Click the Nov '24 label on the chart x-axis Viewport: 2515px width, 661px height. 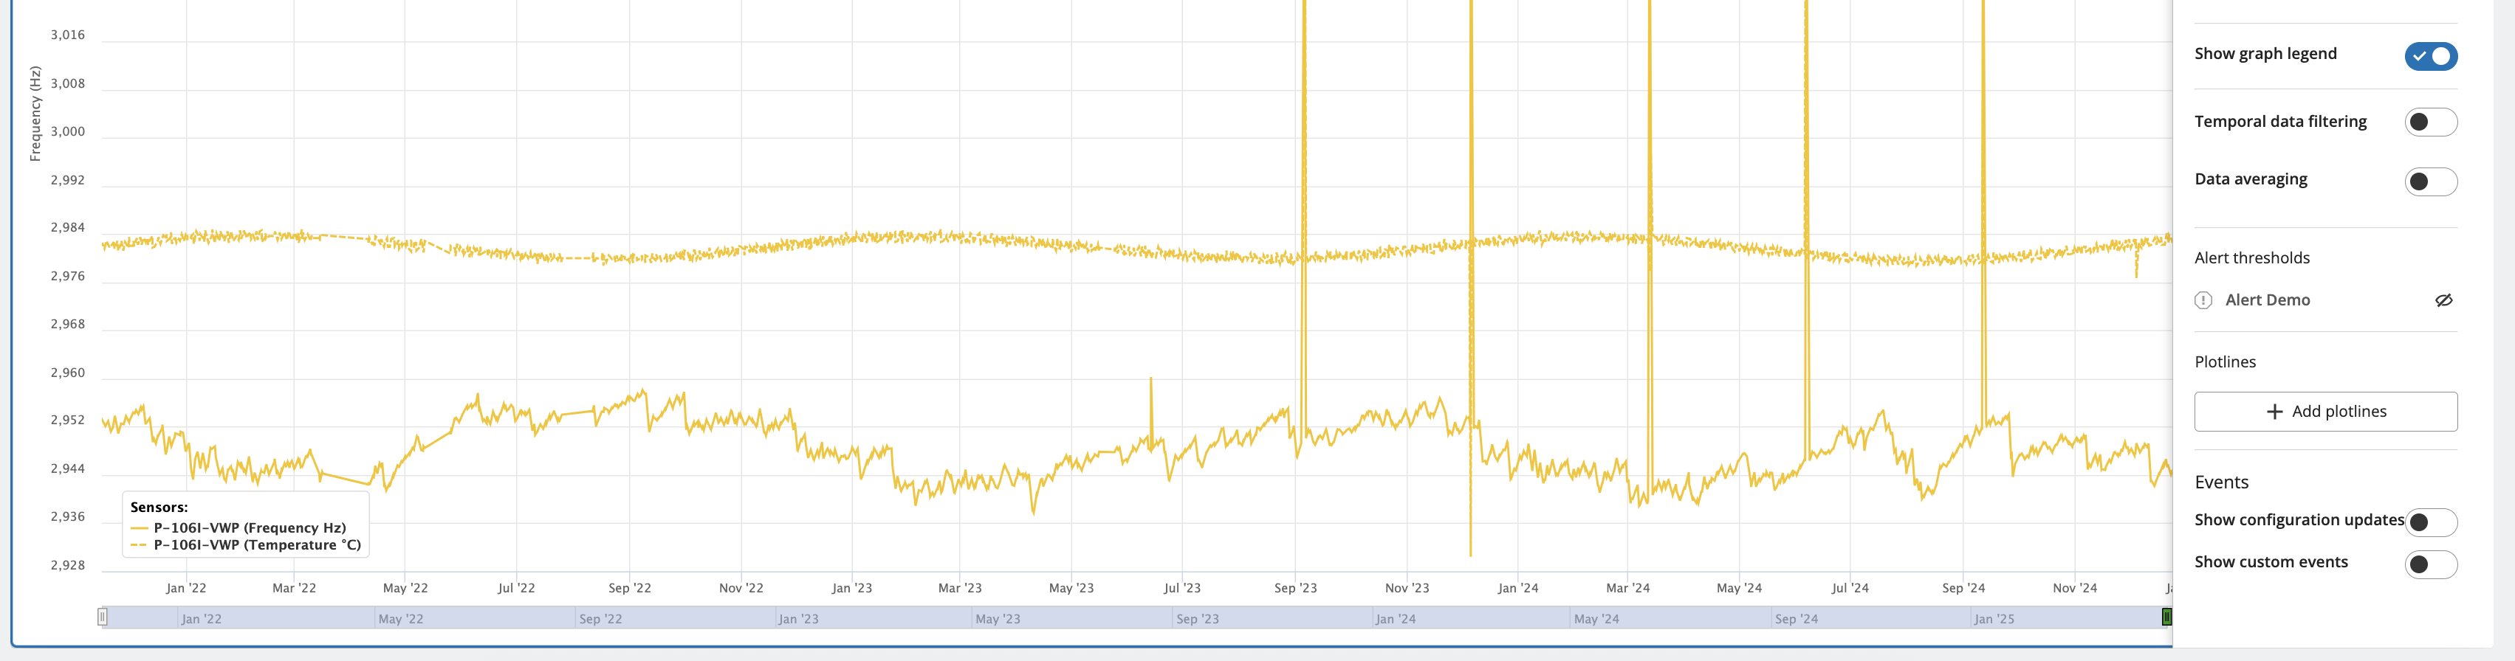click(x=2075, y=588)
